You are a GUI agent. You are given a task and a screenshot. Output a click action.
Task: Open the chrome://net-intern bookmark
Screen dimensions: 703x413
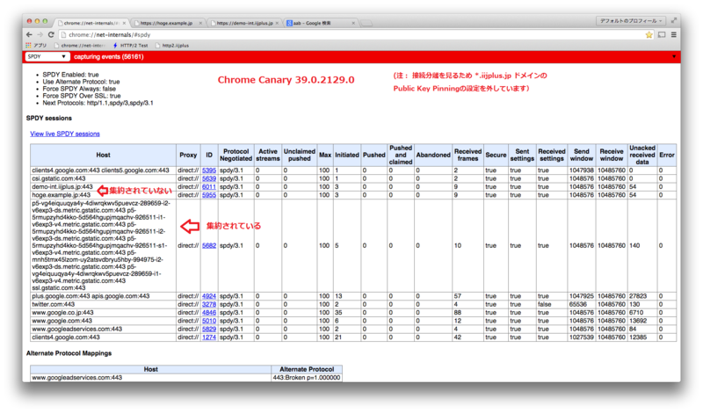tap(79, 46)
